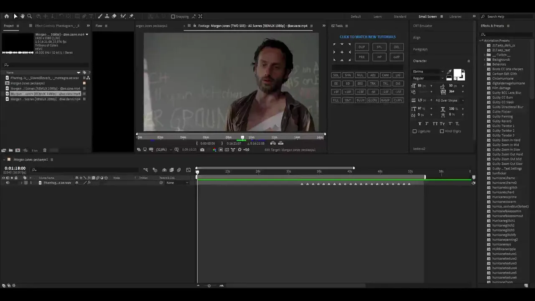
Task: Open the Flow panel tab
Action: click(99, 26)
